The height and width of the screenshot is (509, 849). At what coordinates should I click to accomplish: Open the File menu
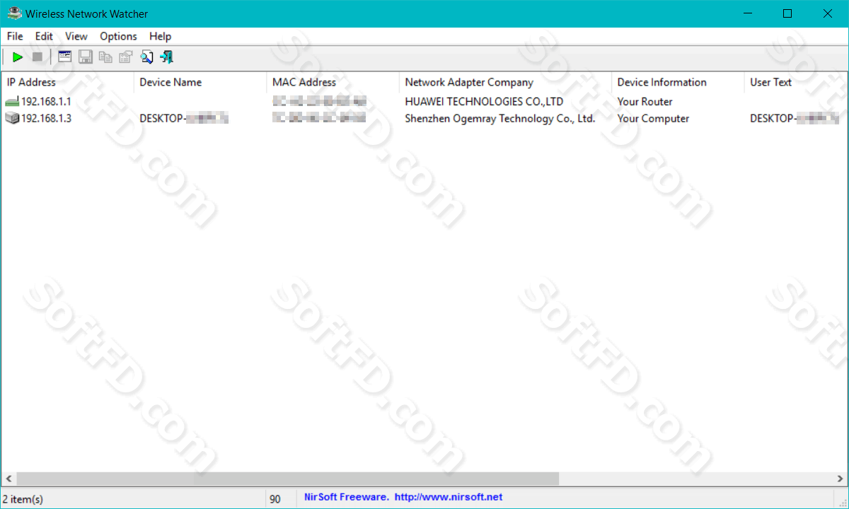(x=15, y=36)
